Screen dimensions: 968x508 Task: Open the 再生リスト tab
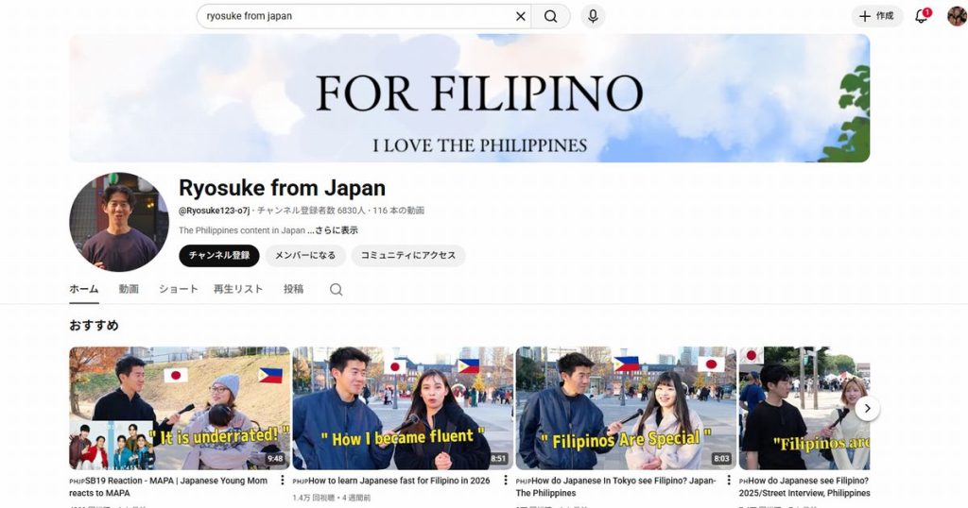tap(238, 289)
